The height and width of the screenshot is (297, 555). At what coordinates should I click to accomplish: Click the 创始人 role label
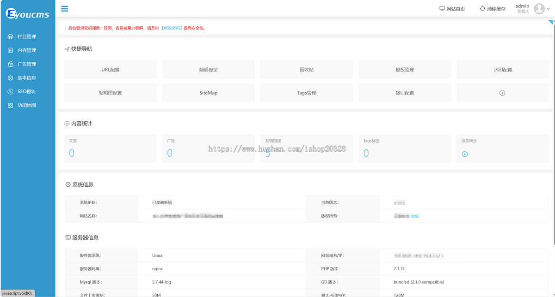(523, 12)
